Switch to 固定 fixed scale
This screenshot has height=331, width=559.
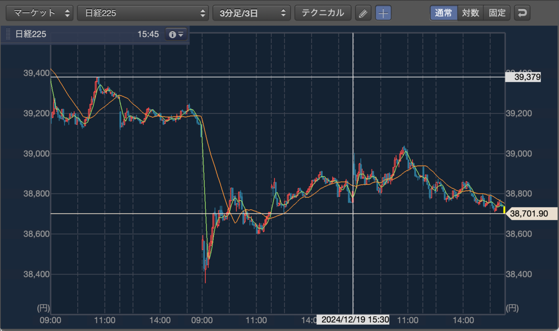coord(497,13)
